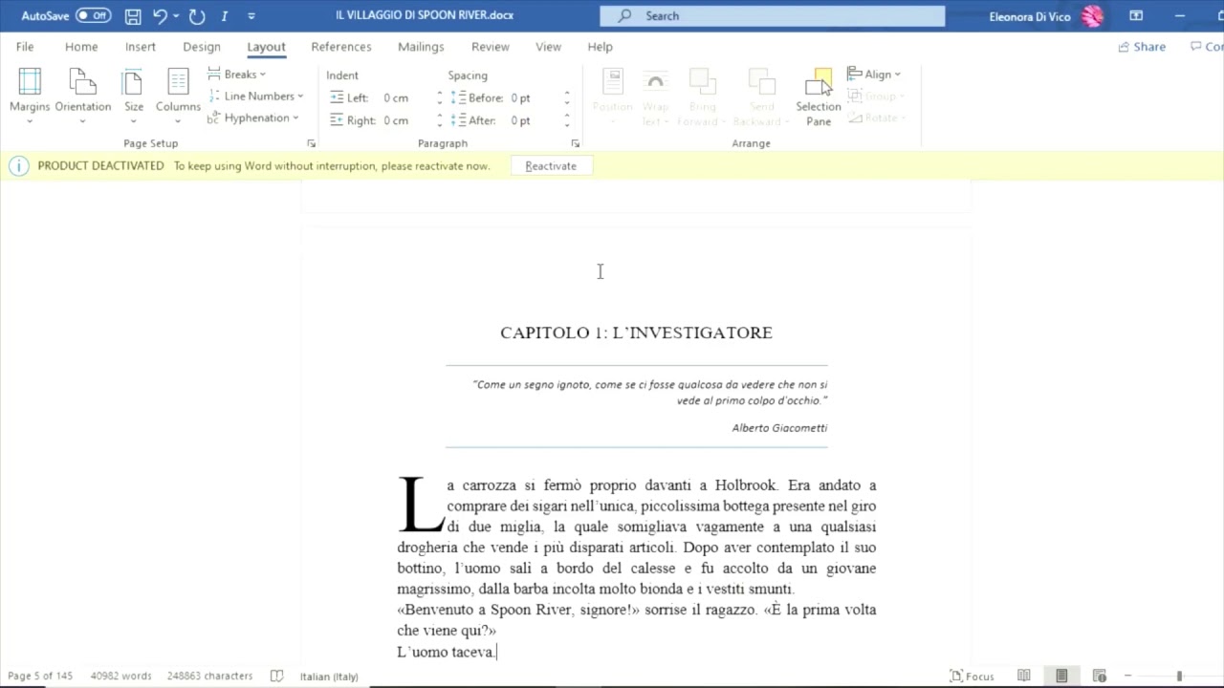Click the Alberto Giacometti attribution text

coord(779,428)
